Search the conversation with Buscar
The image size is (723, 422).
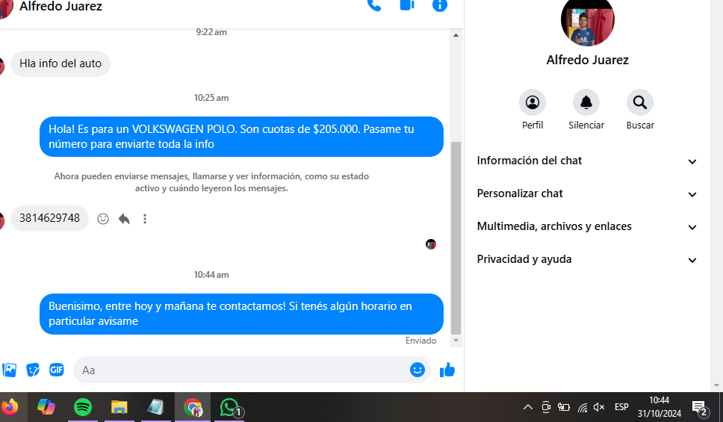(x=640, y=103)
